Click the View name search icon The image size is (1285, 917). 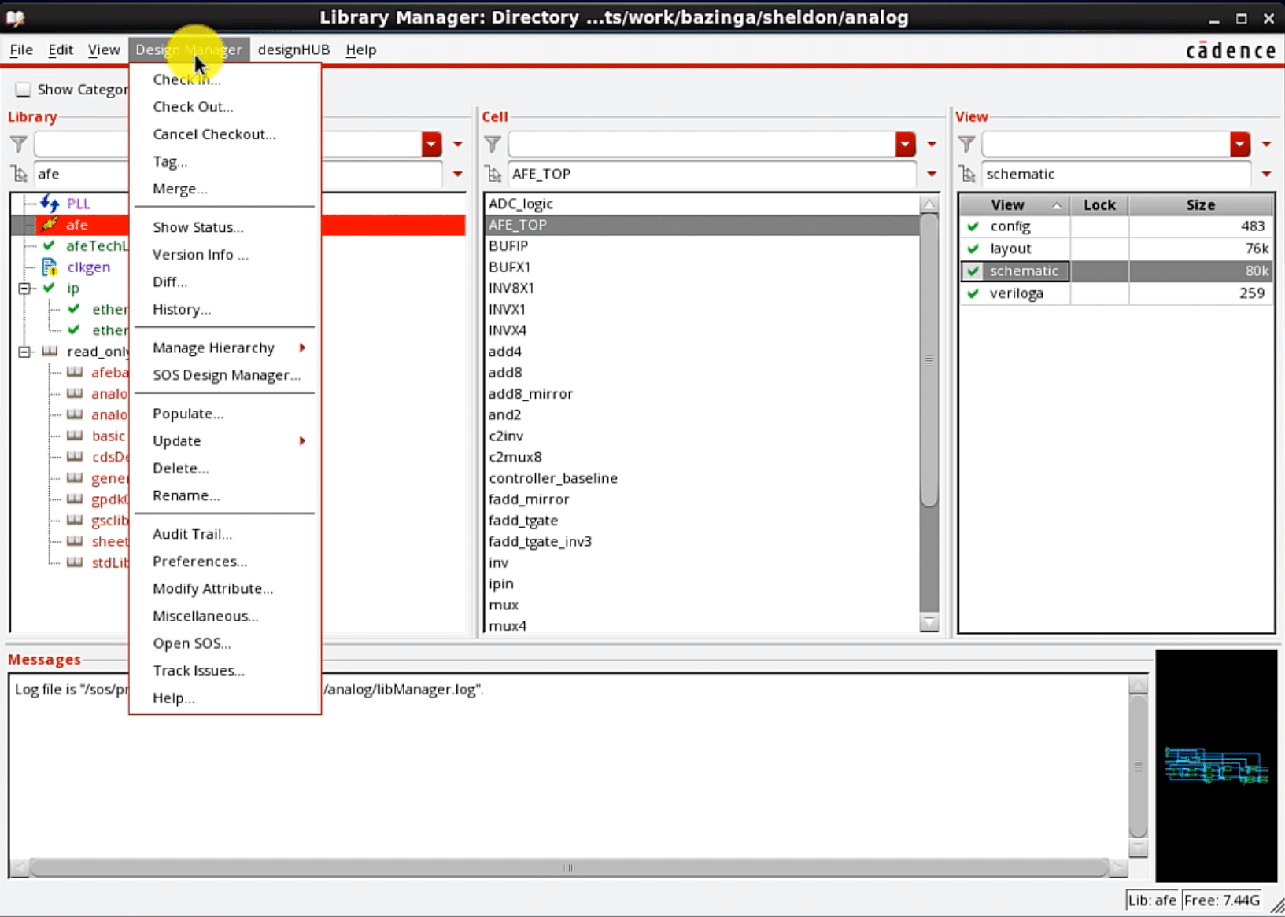coord(968,174)
